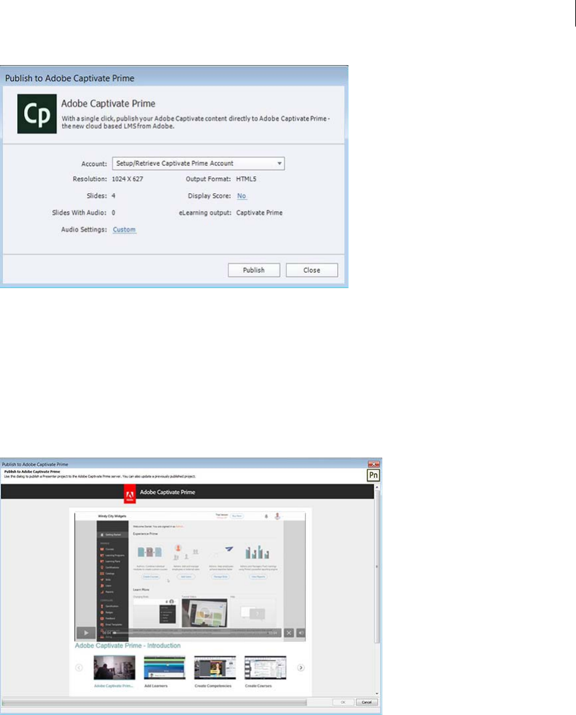
Task: Click the Publish button
Action: (253, 270)
